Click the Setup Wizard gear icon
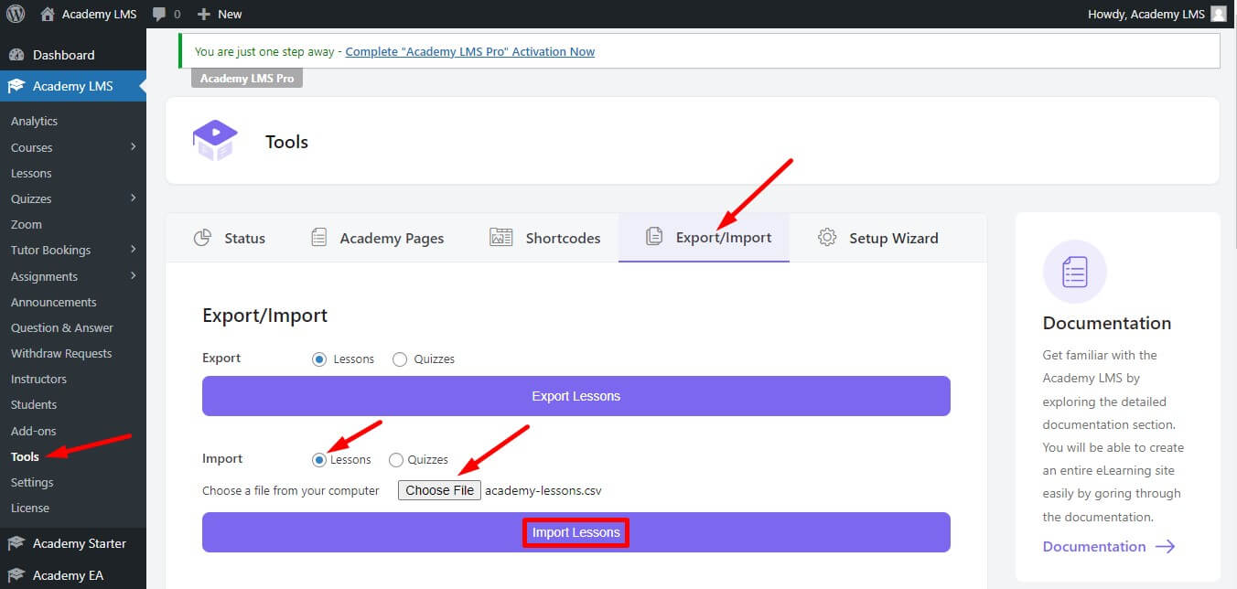 (827, 237)
